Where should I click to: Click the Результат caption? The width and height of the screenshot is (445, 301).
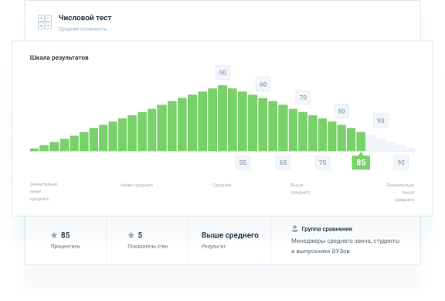click(x=213, y=246)
